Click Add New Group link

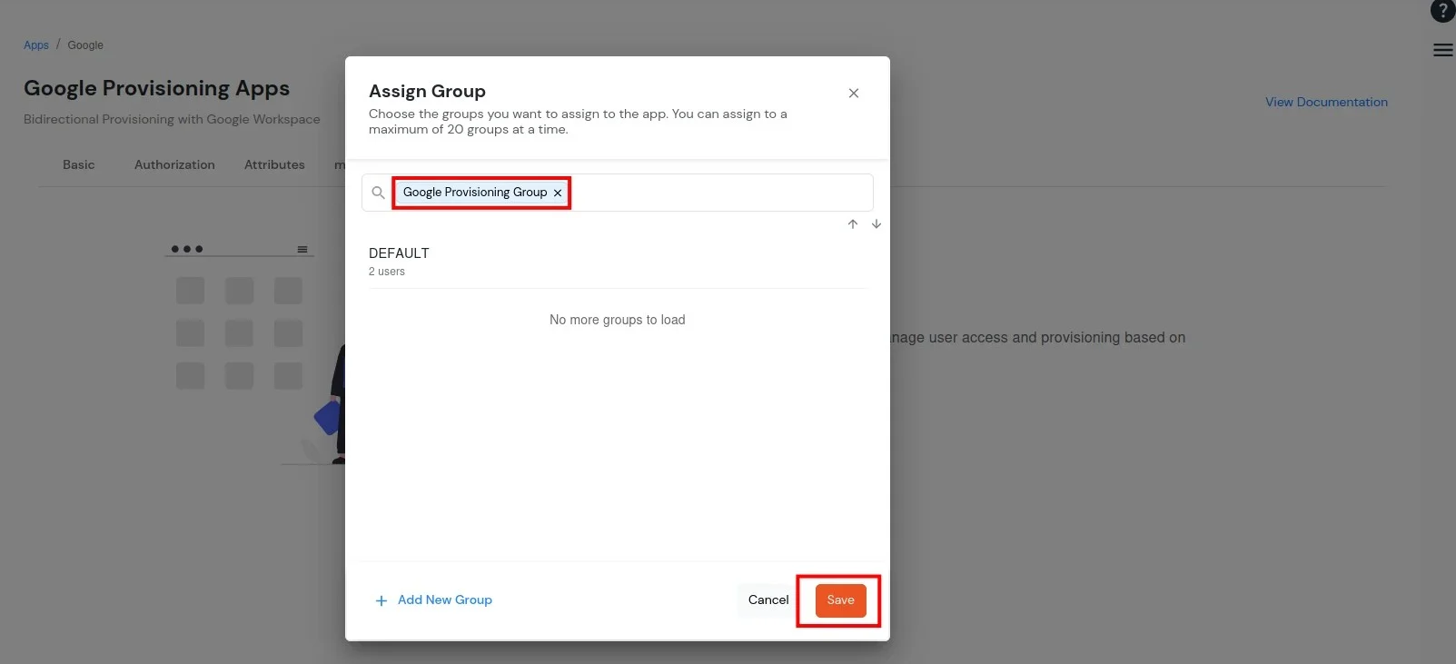(x=445, y=600)
